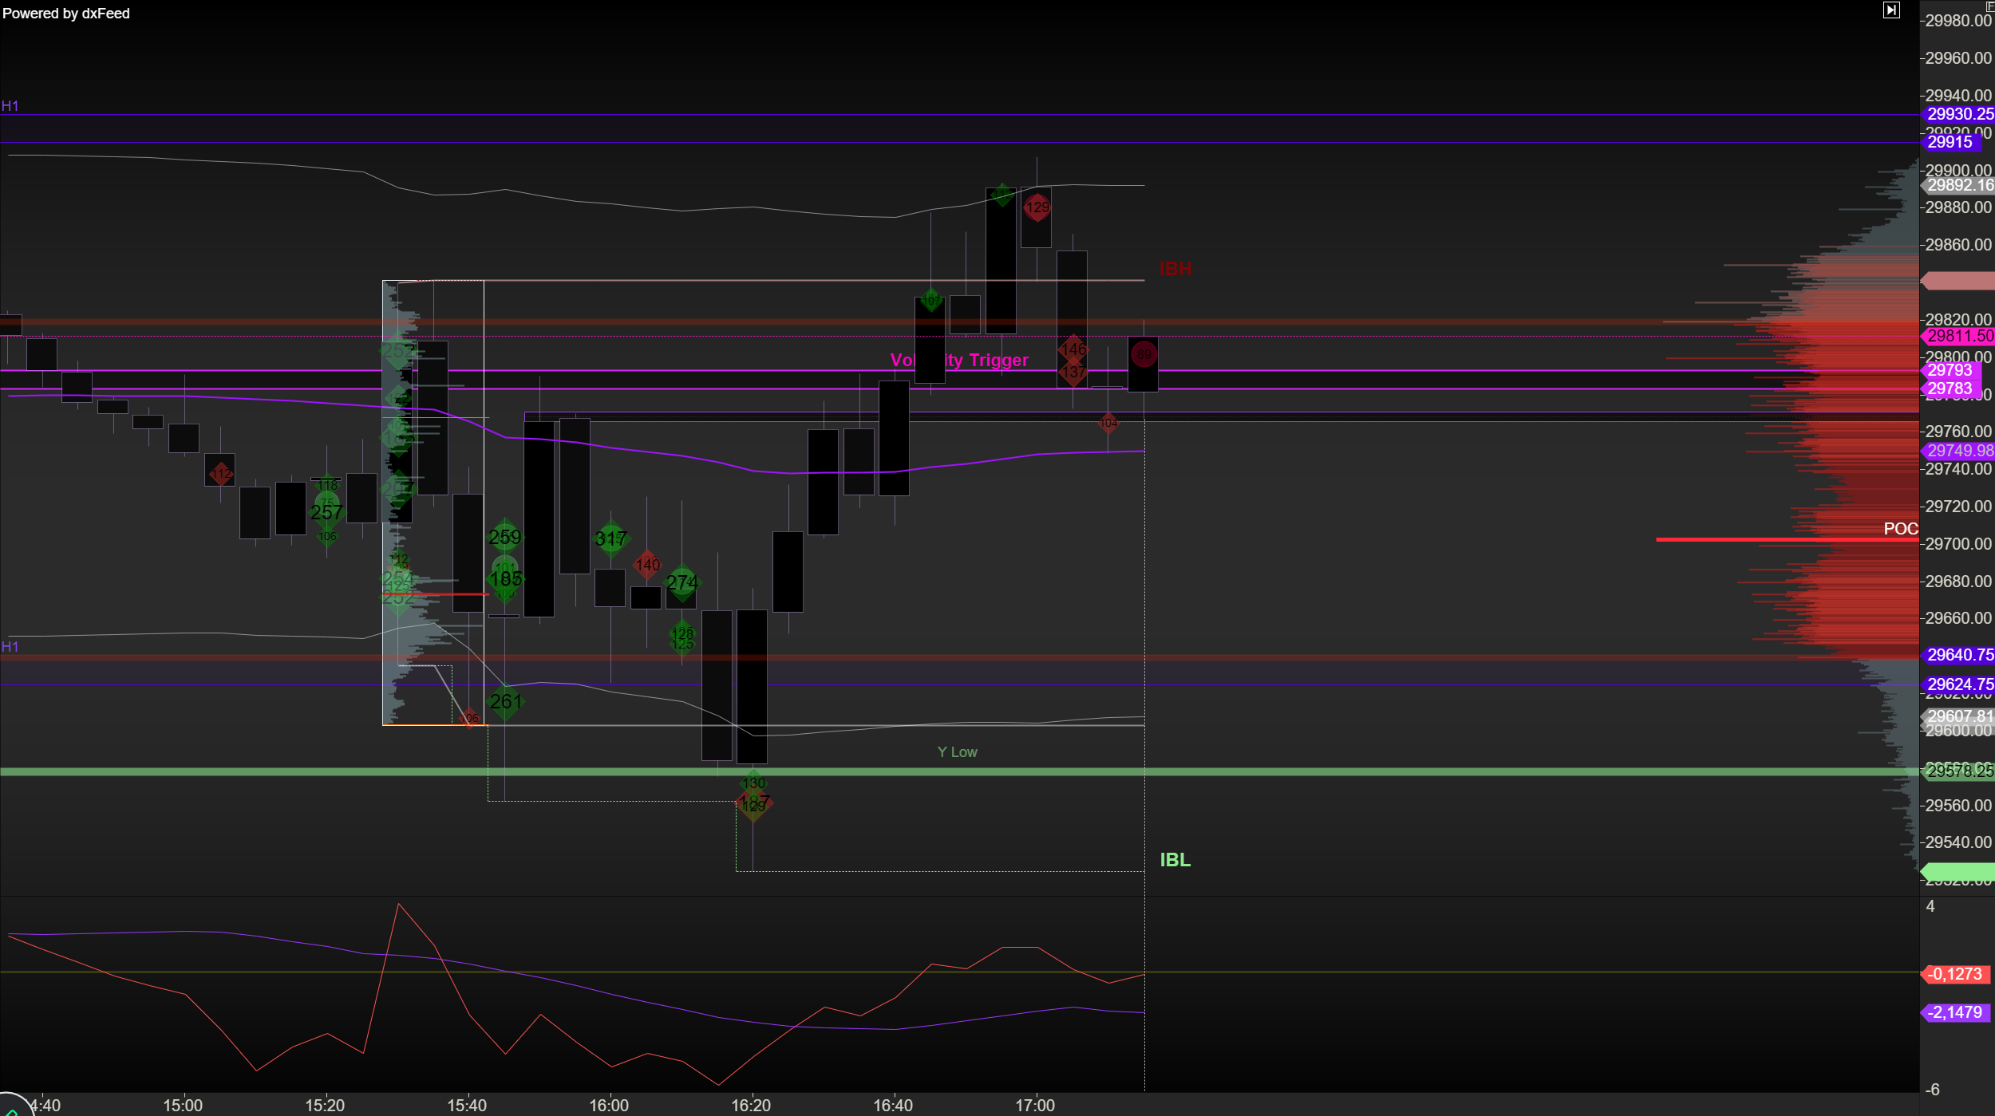Image resolution: width=1995 pixels, height=1116 pixels.
Task: Click the IBL level label
Action: click(x=1175, y=860)
